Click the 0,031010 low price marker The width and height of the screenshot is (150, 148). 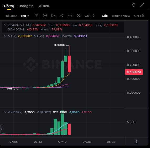(x=13, y=89)
